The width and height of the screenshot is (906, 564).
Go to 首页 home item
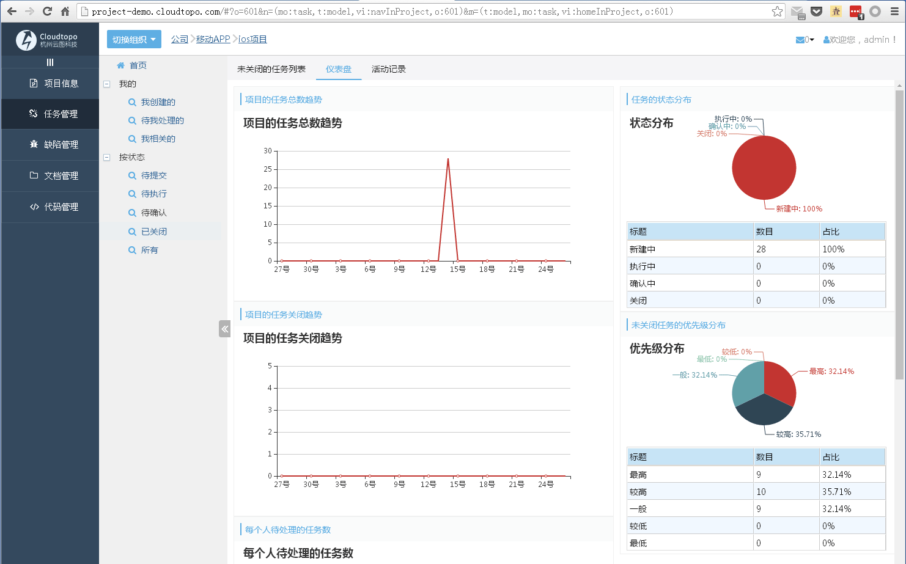(x=138, y=65)
